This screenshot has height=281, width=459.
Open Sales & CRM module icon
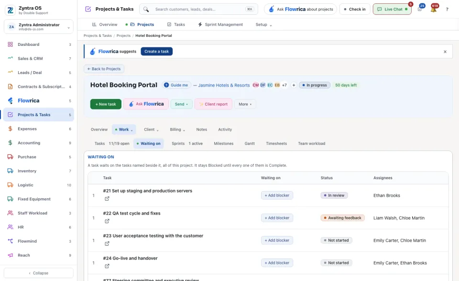10,58
